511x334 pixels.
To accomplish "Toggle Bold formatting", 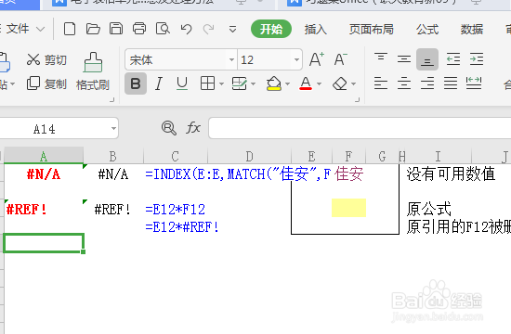I will [x=136, y=83].
